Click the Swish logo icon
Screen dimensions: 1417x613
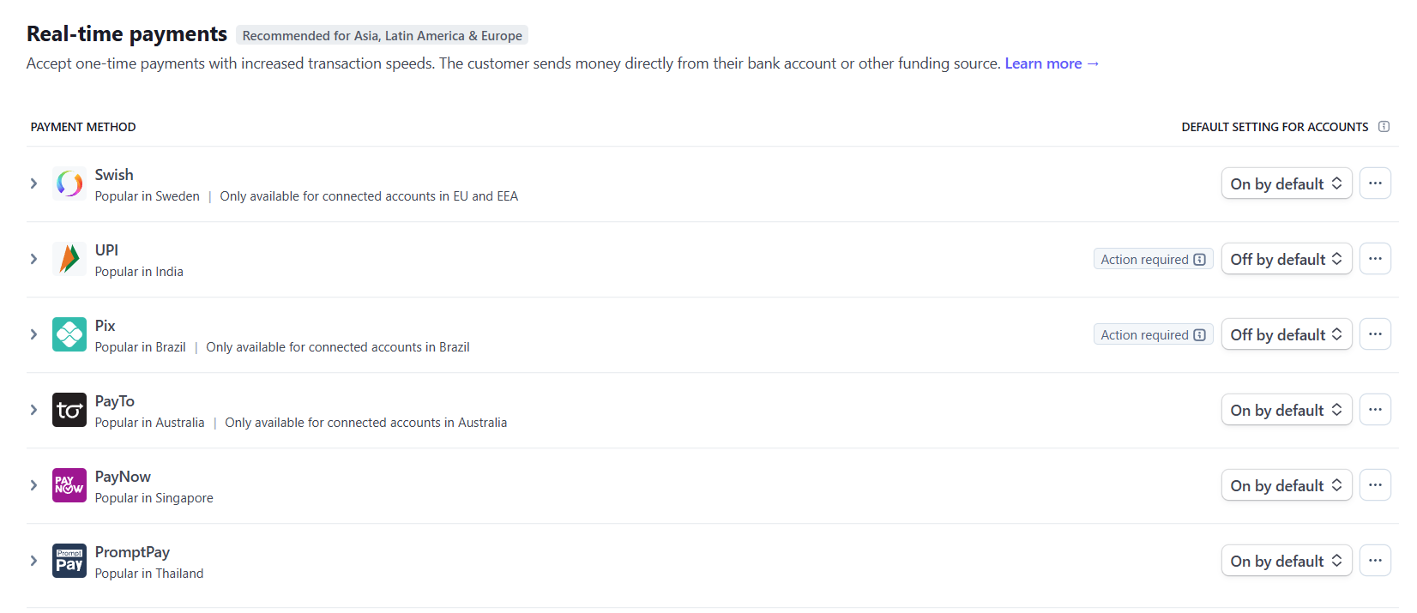click(69, 183)
